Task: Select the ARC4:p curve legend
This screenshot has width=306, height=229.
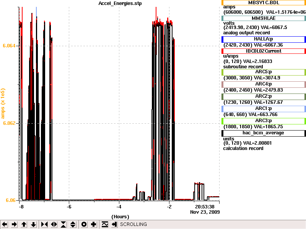Action: click(x=264, y=84)
